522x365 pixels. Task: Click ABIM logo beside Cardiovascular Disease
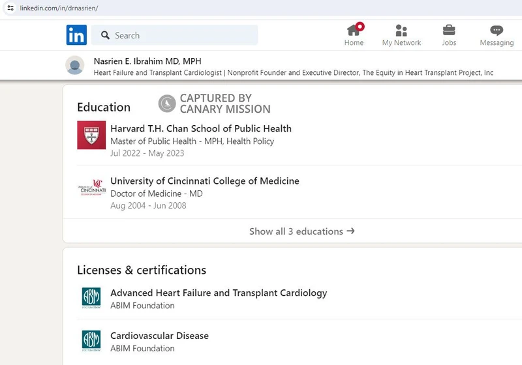(x=91, y=341)
